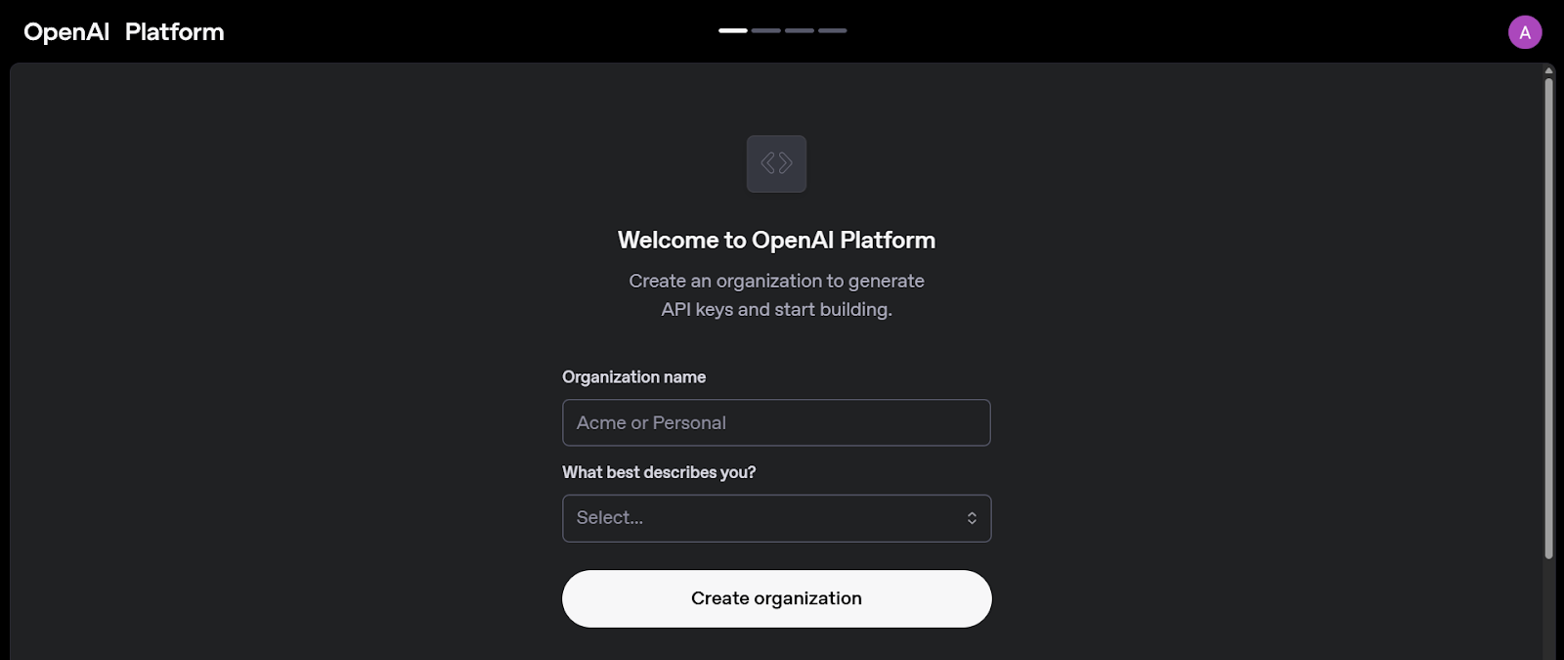Screen dimensions: 1564x660
Task: Click 'Platform' in the top navigation
Action: pyautogui.click(x=174, y=31)
